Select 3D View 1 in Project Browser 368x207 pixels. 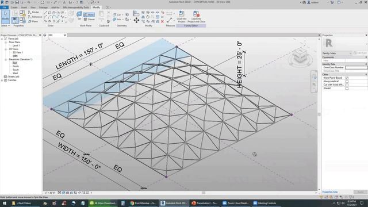[18, 52]
